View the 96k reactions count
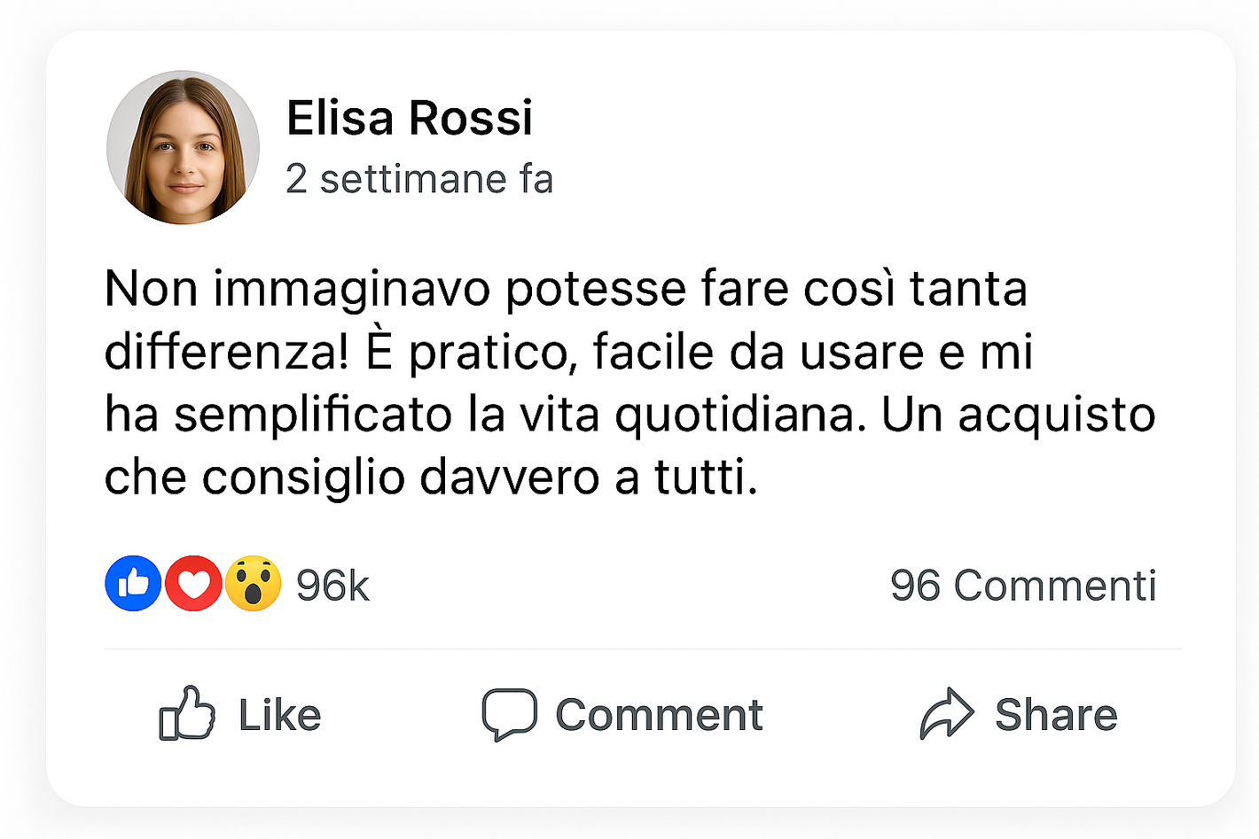 (332, 586)
